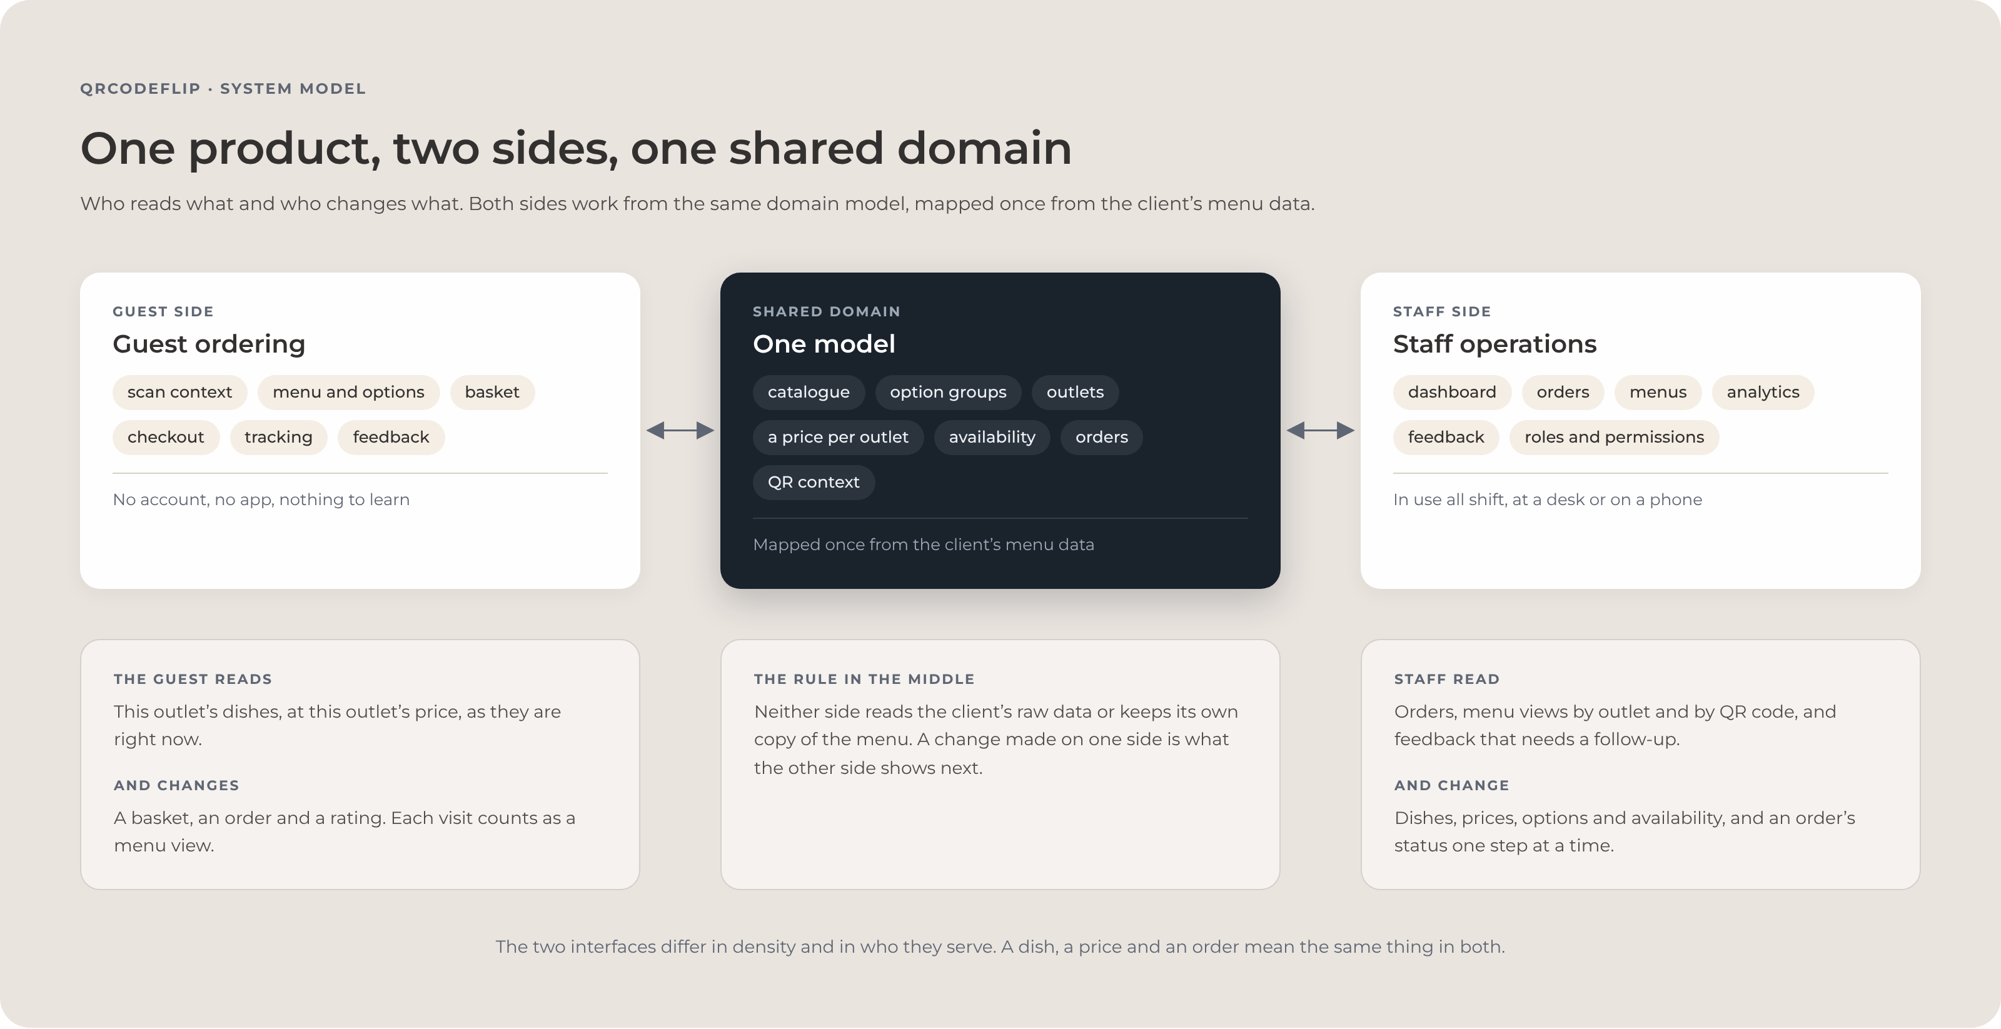Click the 'availability' chip

[x=992, y=437]
